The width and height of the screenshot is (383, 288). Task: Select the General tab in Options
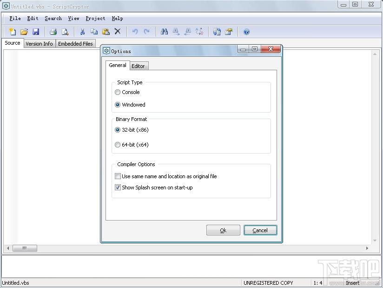tap(118, 65)
